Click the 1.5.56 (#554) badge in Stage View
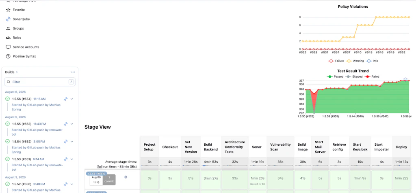This screenshot has width=416, height=193. [96, 174]
